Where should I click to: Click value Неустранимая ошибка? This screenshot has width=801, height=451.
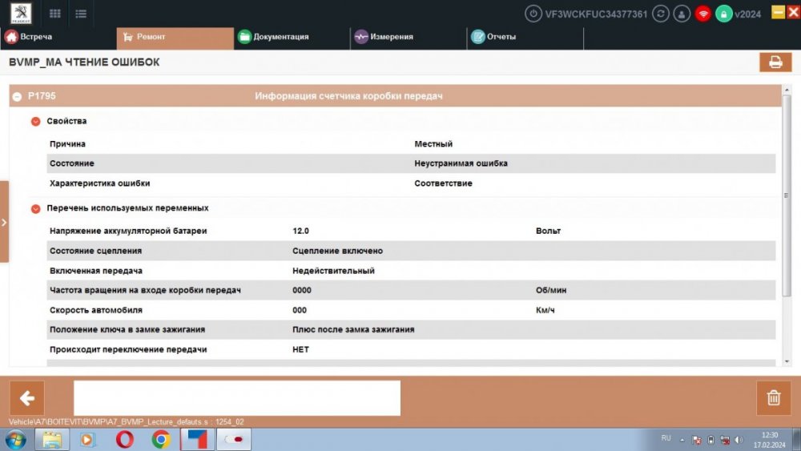coord(461,163)
